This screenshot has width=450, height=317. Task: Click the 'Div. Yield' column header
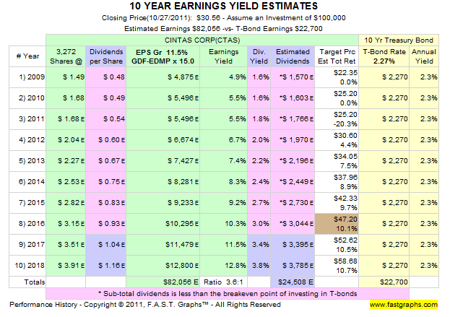pyautogui.click(x=259, y=56)
